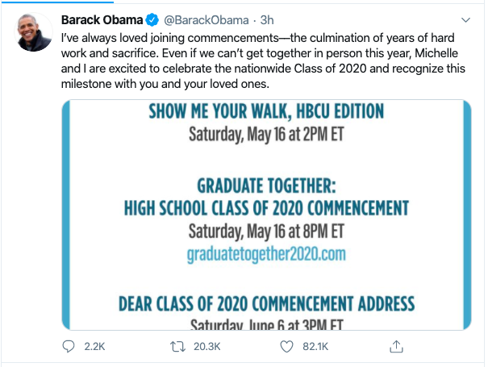488x367 pixels.
Task: Click "Dear Class of 2020 Commencement Address" heading
Action: [x=266, y=304]
